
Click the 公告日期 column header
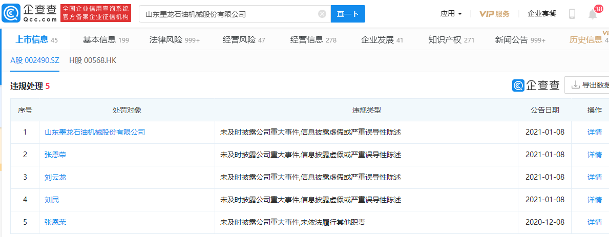(545, 110)
